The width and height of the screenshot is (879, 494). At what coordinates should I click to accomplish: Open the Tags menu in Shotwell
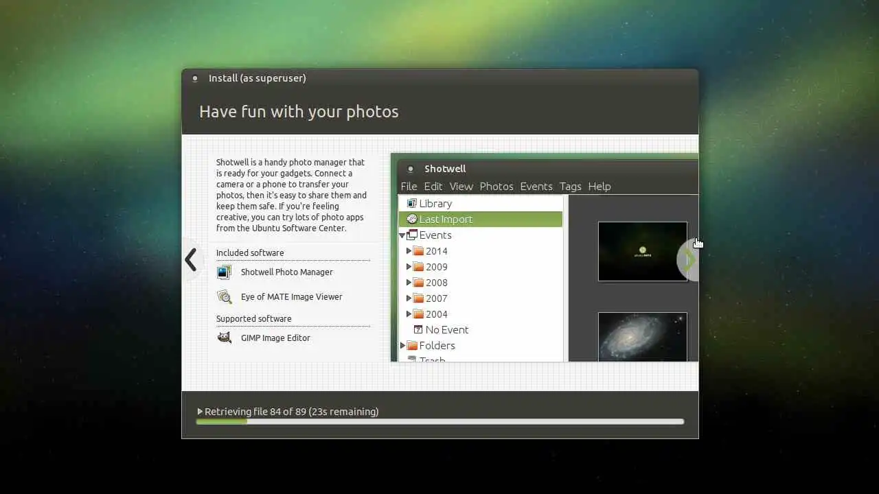click(571, 187)
